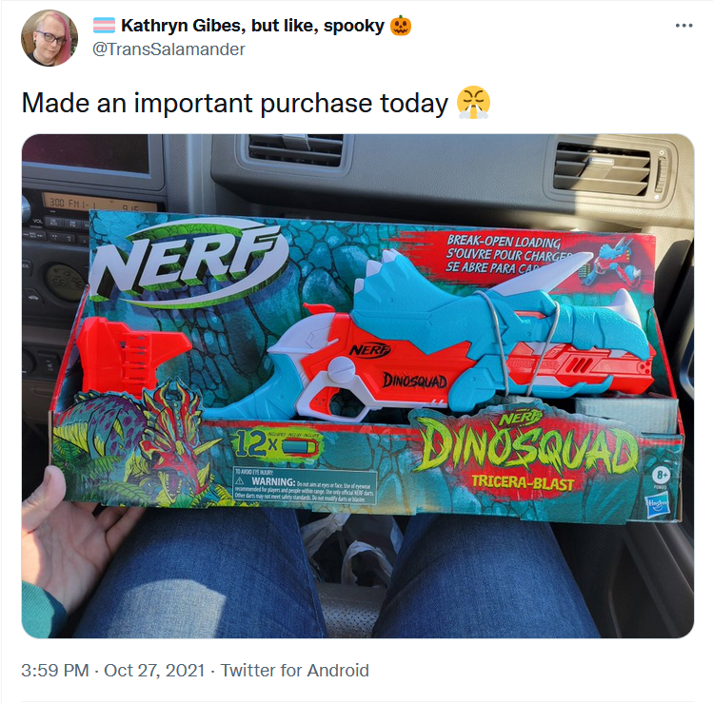Click the WARNING label on the box

(x=305, y=485)
